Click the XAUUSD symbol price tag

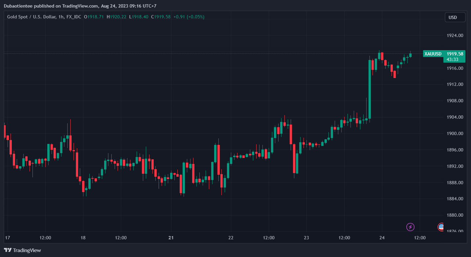(x=433, y=54)
